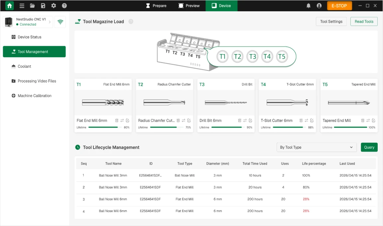Viewport: 383px width, 226px height.
Task: Open Coolant in sidebar
Action: (x=34, y=66)
